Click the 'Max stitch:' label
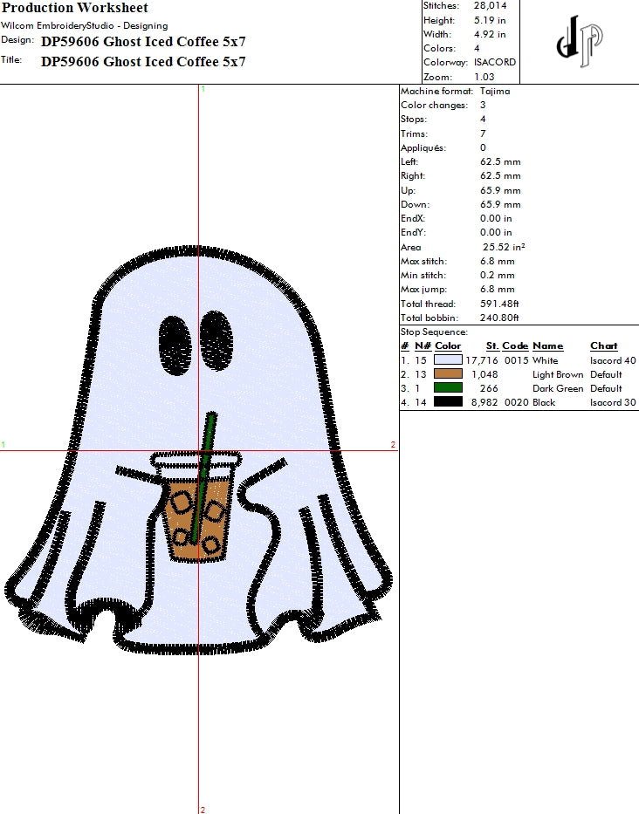The height and width of the screenshot is (814, 639). pyautogui.click(x=424, y=261)
